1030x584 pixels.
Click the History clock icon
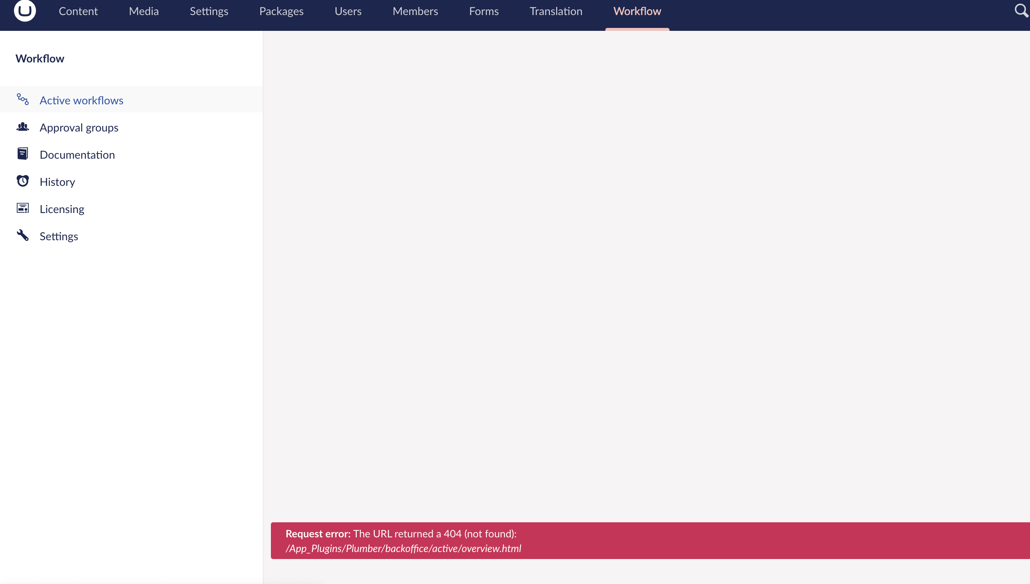point(22,181)
